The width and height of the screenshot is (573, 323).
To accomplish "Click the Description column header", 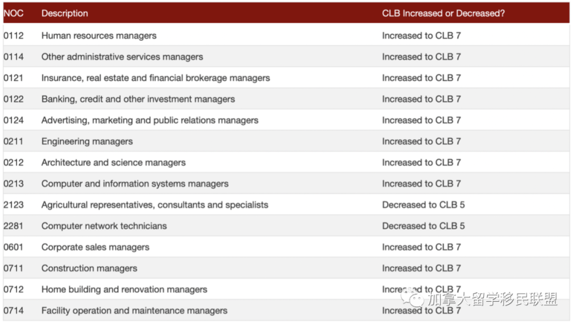I will coord(65,13).
